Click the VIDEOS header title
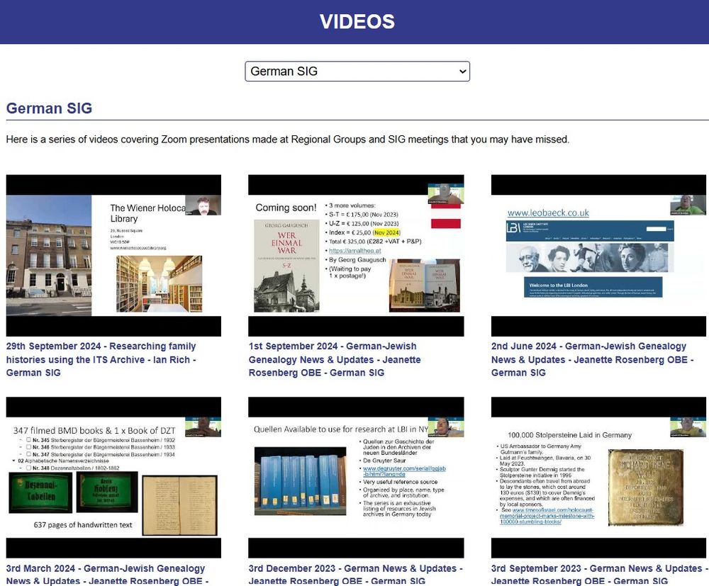This screenshot has width=709, height=586. [x=357, y=22]
